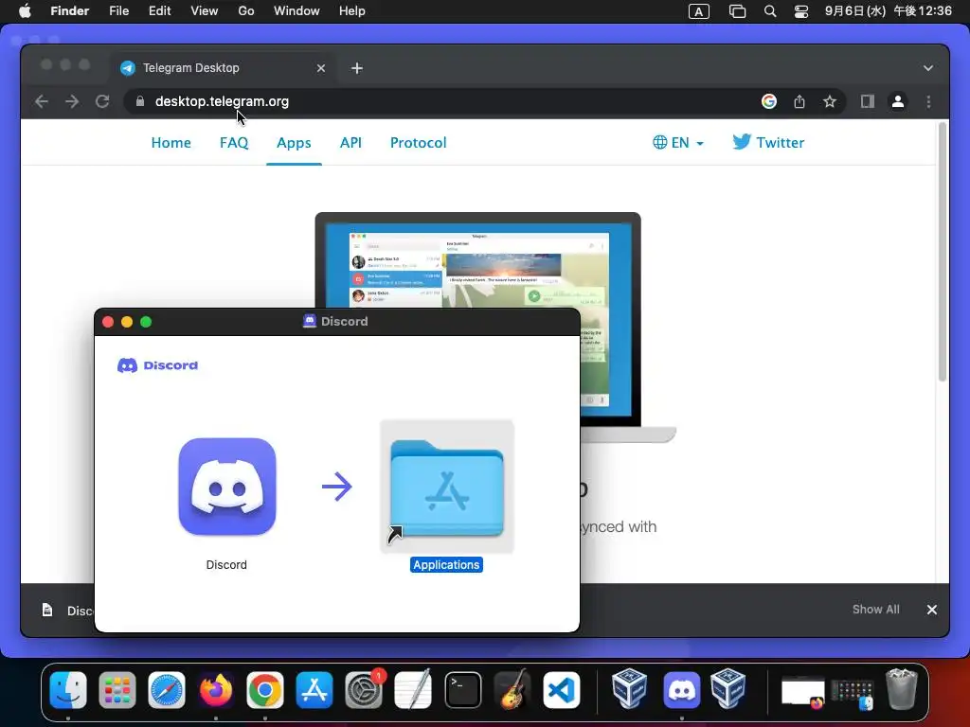The image size is (970, 727).
Task: Click the input source A icon in menu bar
Action: click(x=698, y=11)
